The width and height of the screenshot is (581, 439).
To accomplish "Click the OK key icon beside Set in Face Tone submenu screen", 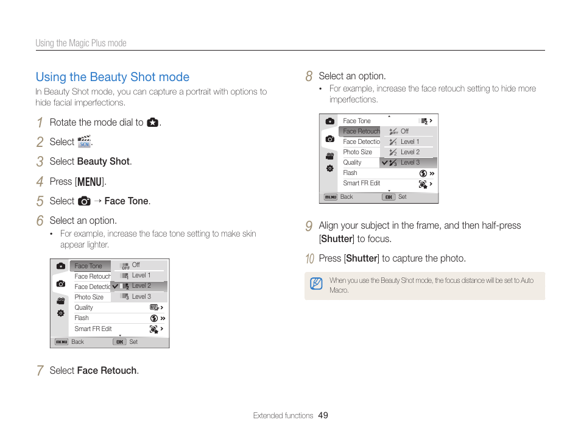I will (120, 342).
